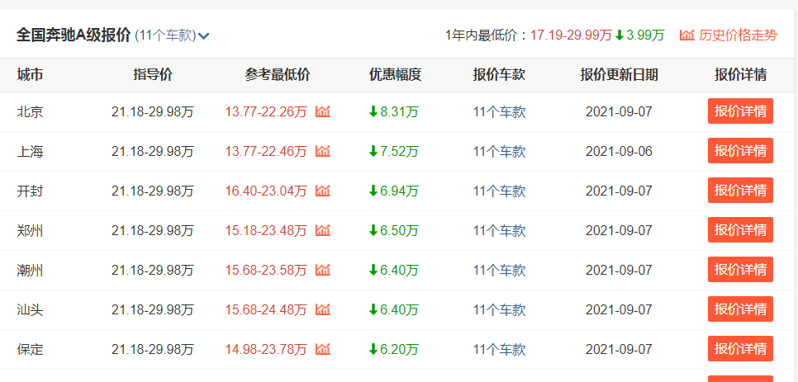Viewport: 798px width, 382px height.
Task: Click the 优惠幅度 column header
Action: tap(396, 75)
